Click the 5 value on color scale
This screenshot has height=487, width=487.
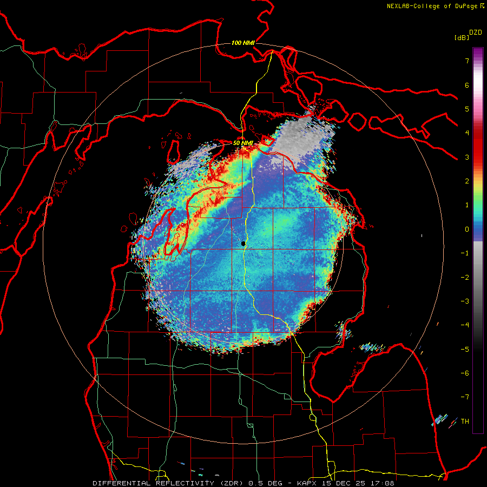pos(467,109)
